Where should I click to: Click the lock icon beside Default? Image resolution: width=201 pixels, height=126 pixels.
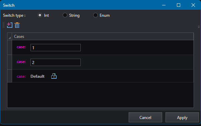point(54,76)
